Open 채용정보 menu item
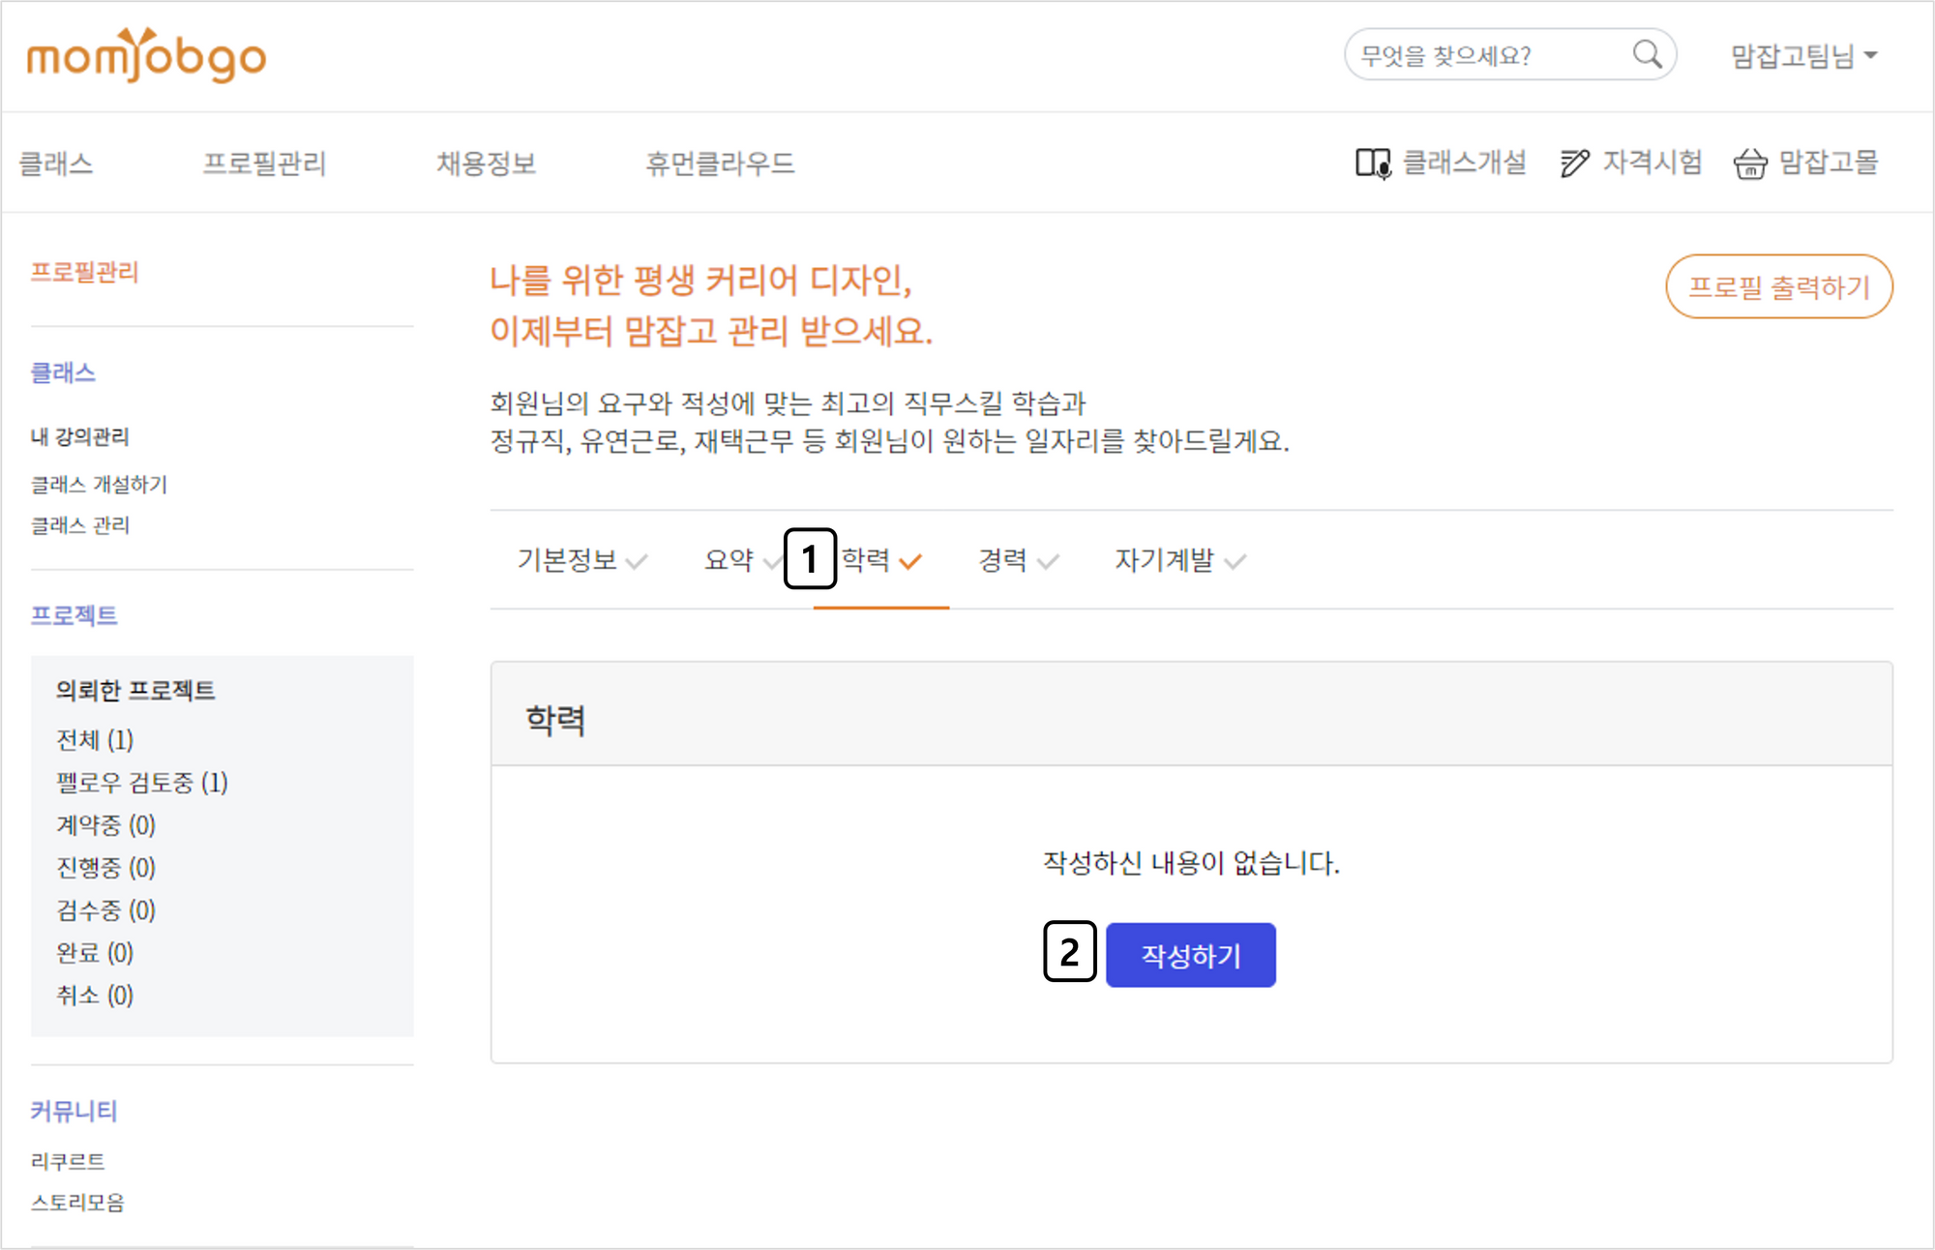Viewport: 1935px width, 1250px height. pos(486,164)
